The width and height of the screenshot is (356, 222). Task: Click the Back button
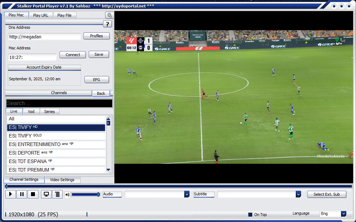101,93
